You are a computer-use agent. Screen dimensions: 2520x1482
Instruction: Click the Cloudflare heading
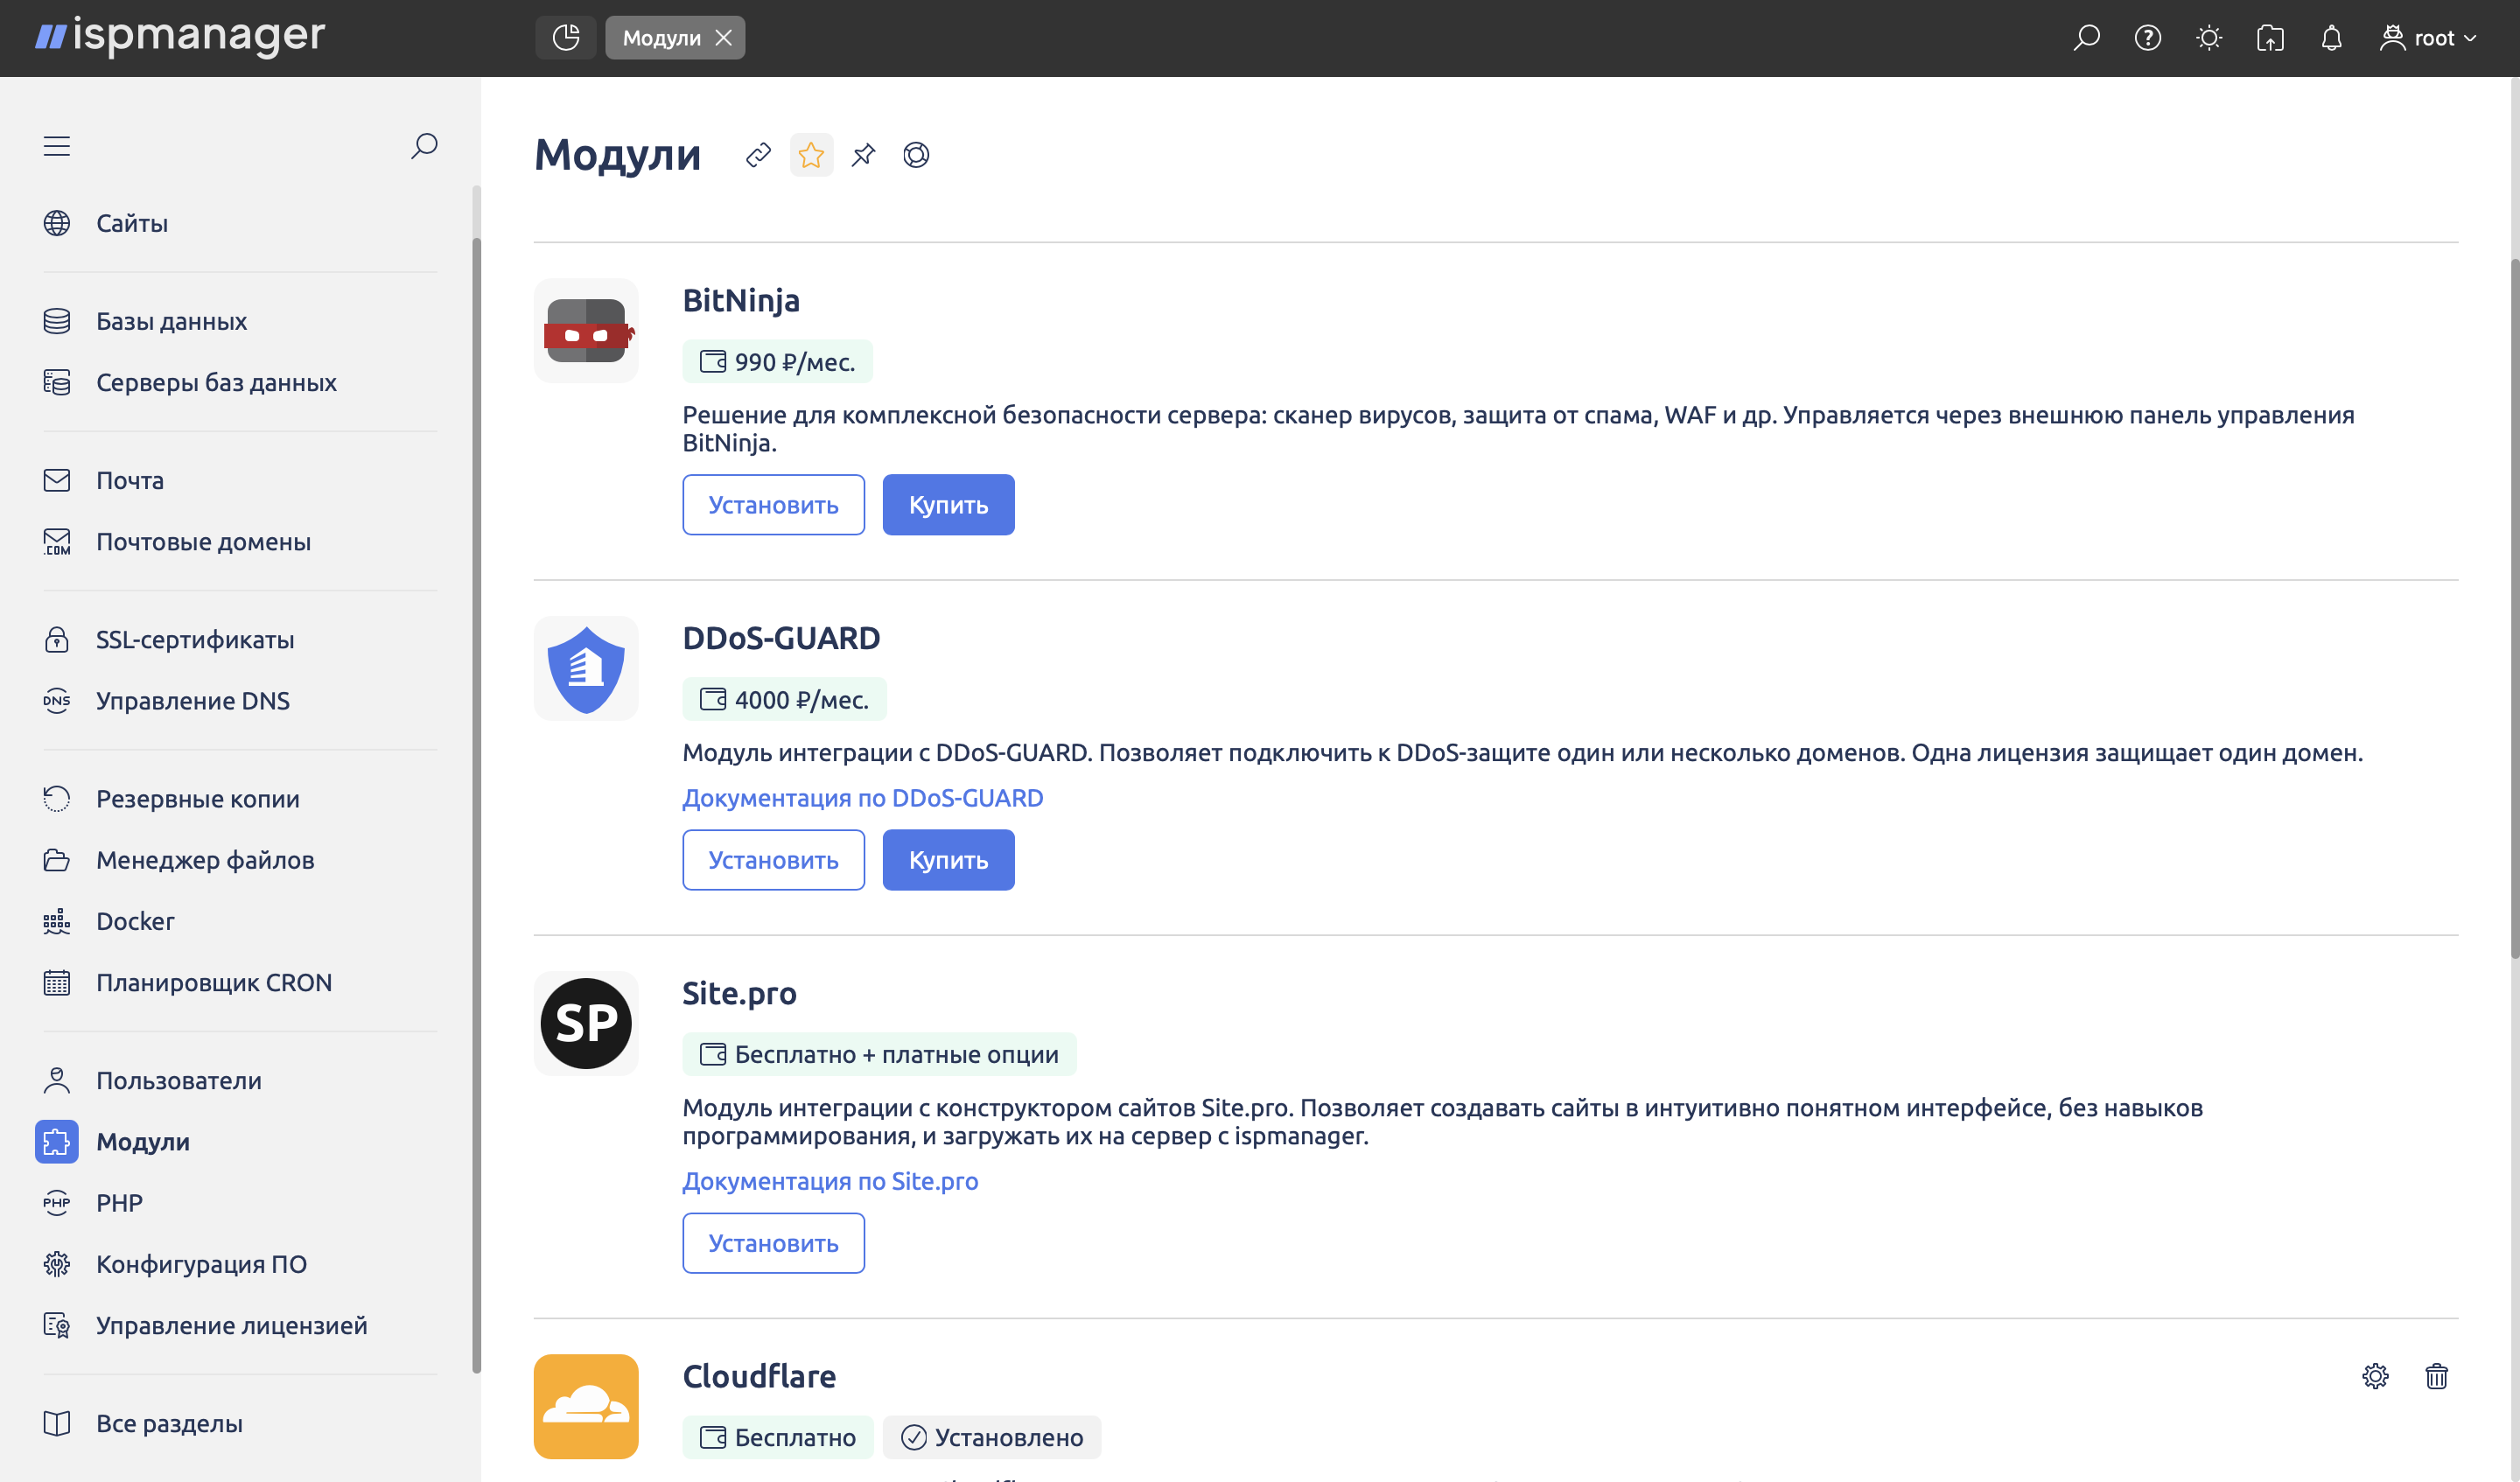(x=759, y=1376)
